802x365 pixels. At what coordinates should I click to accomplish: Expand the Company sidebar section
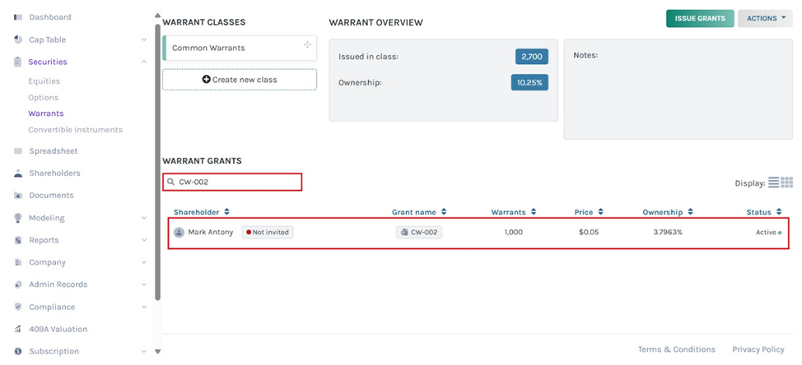click(x=145, y=262)
